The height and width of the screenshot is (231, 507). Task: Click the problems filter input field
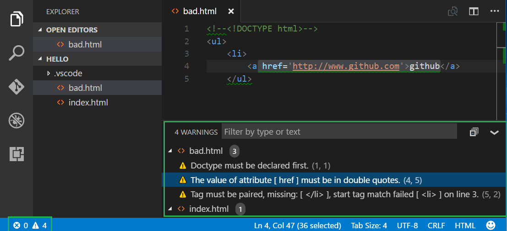(x=339, y=131)
